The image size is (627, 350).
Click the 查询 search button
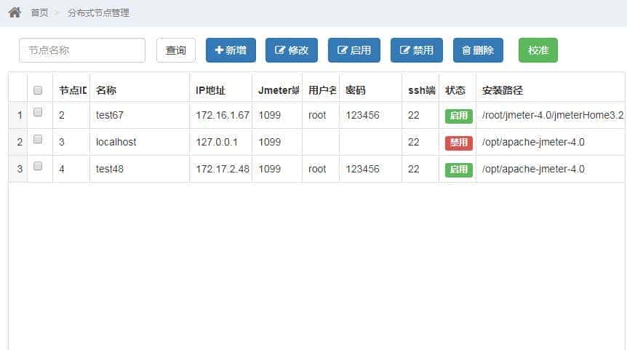click(x=176, y=50)
